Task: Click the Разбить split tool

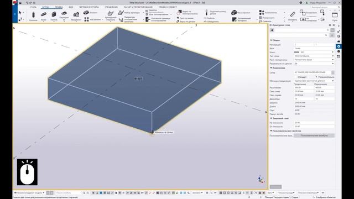Action: pyautogui.click(x=209, y=18)
